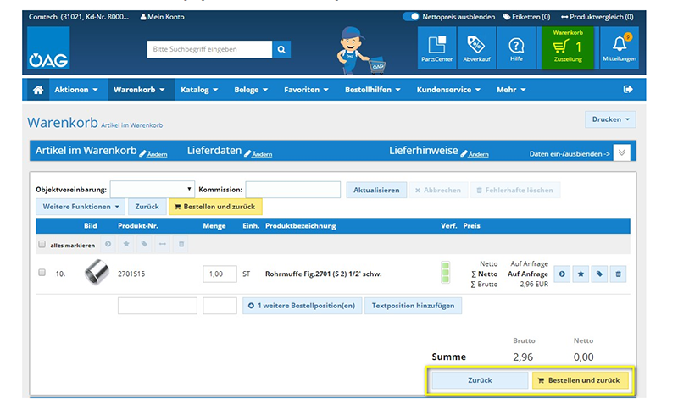678x415 pixels.
Task: Expand the Weitere Funktionen dropdown
Action: tap(81, 206)
